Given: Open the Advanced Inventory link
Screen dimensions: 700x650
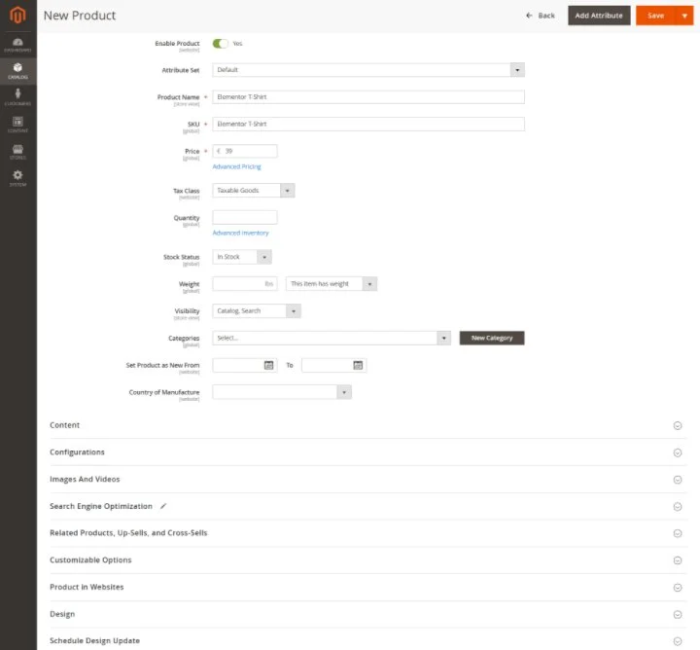Looking at the screenshot, I should coord(241,233).
